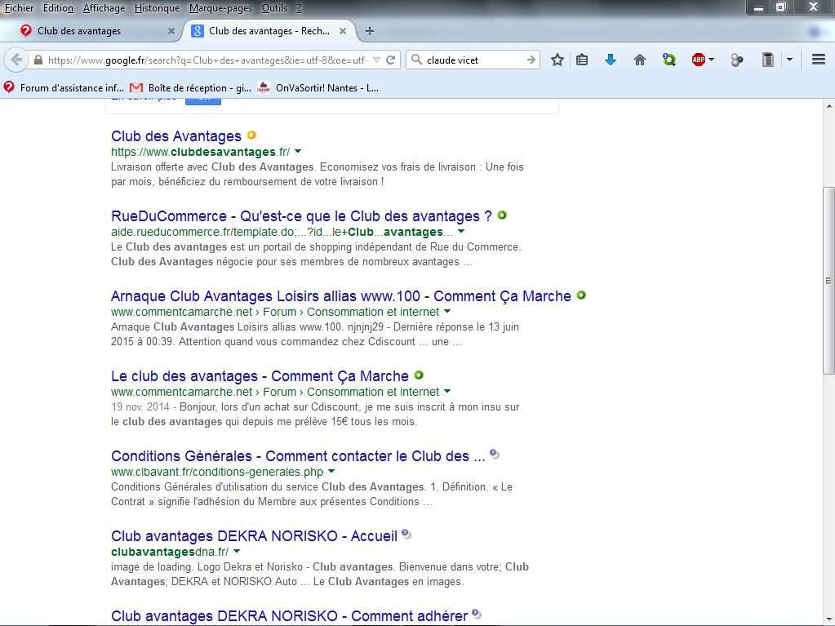Click the gray rating icon beside 'DEKRA NORISKO - Accueil'
835x626 pixels.
[x=406, y=534]
